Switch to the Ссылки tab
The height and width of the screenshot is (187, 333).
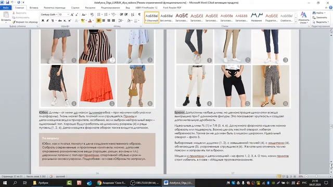[75, 8]
